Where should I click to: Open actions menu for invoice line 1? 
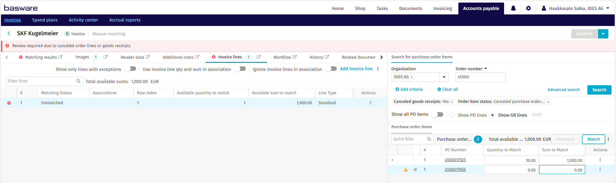pyautogui.click(x=370, y=103)
